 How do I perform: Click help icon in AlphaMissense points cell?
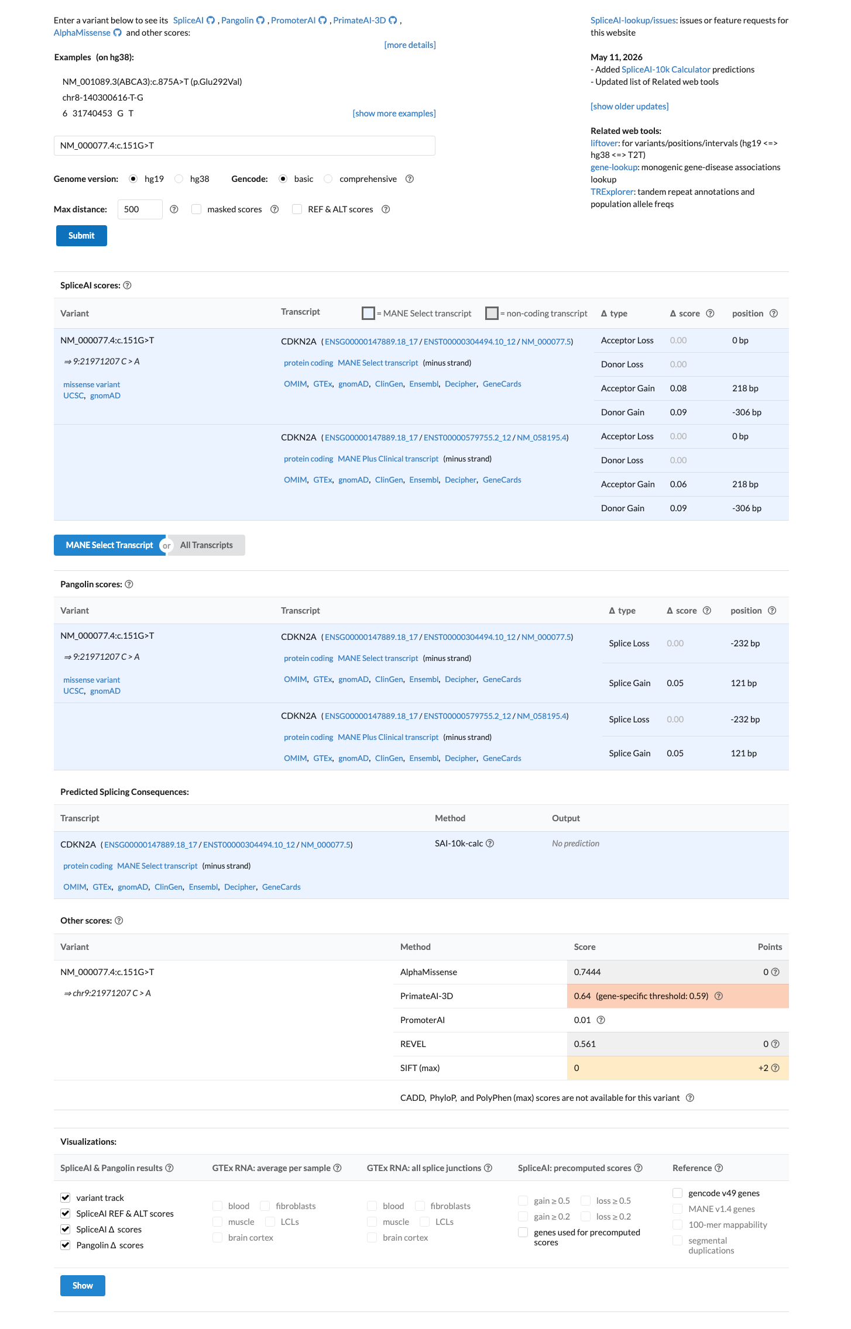pyautogui.click(x=775, y=972)
